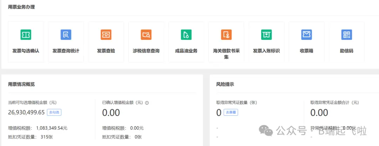Image resolution: width=379 pixels, height=146 pixels.
Task: Click the 去查看 button
Action: [x=231, y=112]
